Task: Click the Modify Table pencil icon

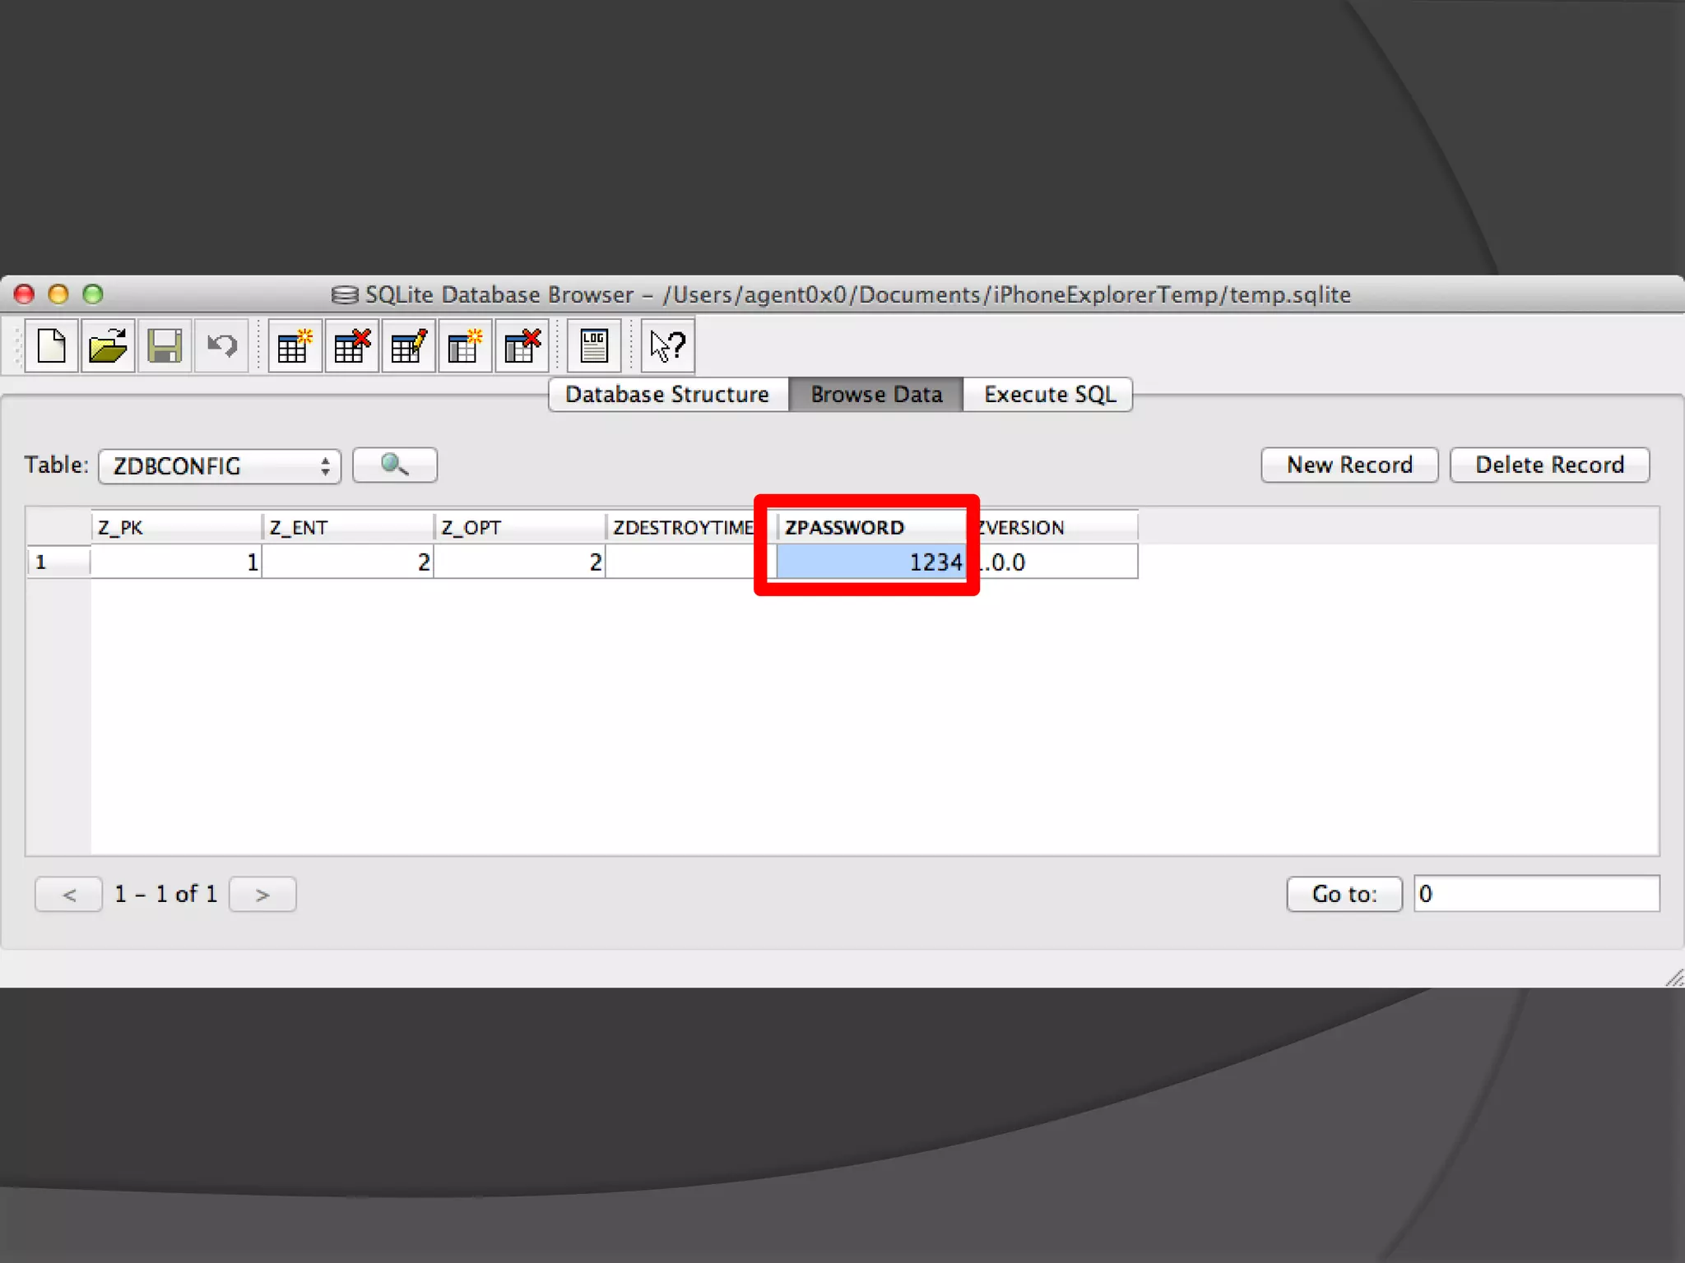Action: (x=409, y=346)
